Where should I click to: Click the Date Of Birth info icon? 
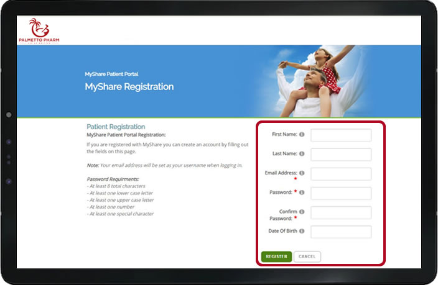pos(302,231)
